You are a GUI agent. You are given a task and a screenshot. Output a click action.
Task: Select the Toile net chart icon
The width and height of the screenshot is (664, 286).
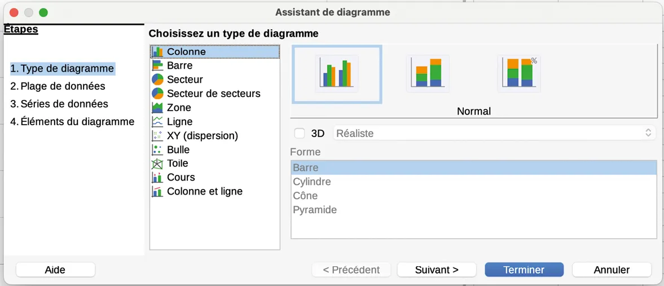click(157, 164)
